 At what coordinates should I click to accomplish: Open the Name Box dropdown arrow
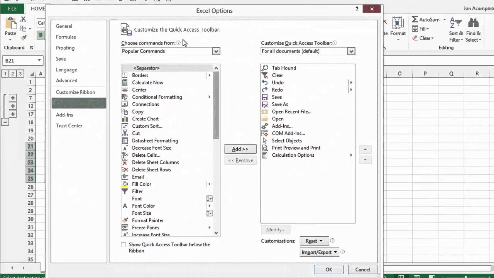39,60
